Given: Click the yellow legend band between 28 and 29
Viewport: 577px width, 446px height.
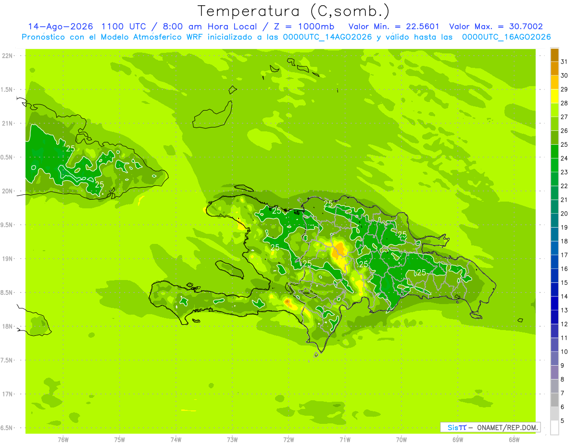Looking at the screenshot, I should tap(554, 97).
